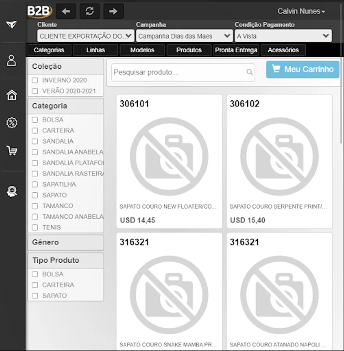Image resolution: width=344 pixels, height=351 pixels.
Task: Open Condição Pagamento dropdown
Action: (283, 36)
